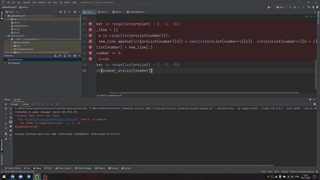The image size is (320, 180).
Task: Open the Edit menu
Action: pos(13,2)
